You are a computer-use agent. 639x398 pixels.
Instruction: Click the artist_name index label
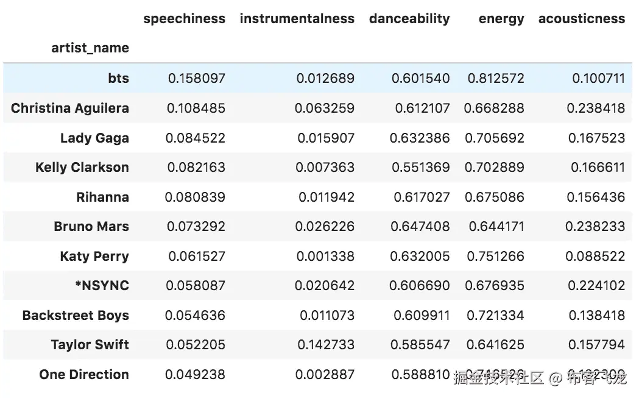click(x=90, y=48)
